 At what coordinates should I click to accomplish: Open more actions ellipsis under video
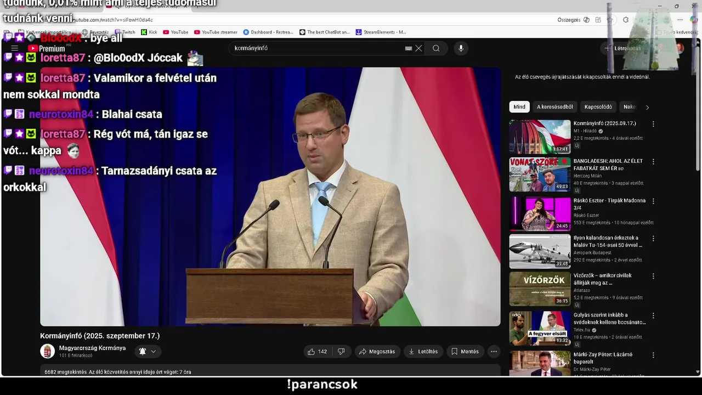pos(494,352)
